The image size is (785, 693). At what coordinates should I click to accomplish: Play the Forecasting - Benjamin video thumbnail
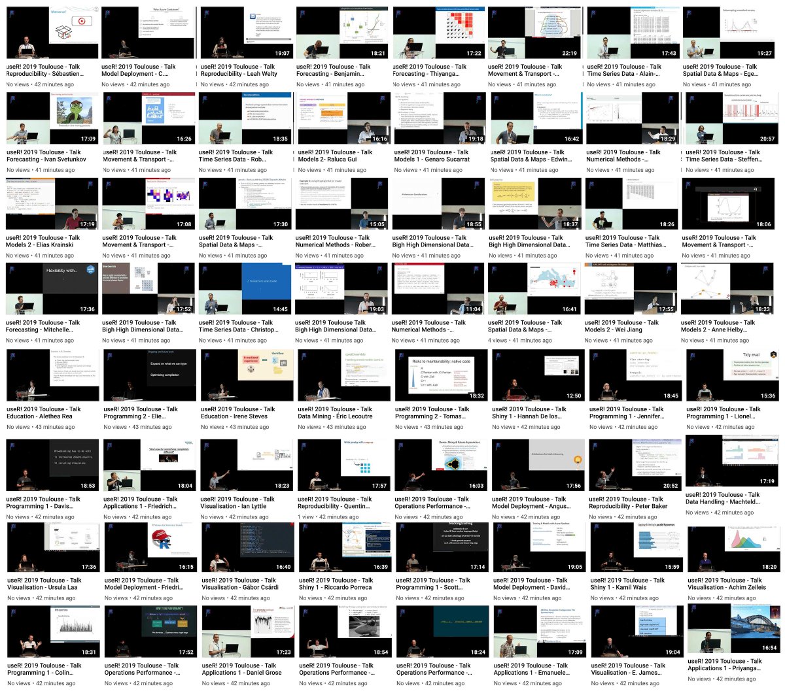pos(343,33)
